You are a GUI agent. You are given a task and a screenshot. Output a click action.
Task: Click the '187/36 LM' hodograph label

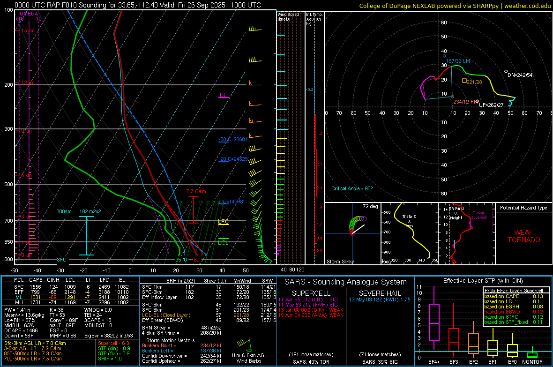458,61
